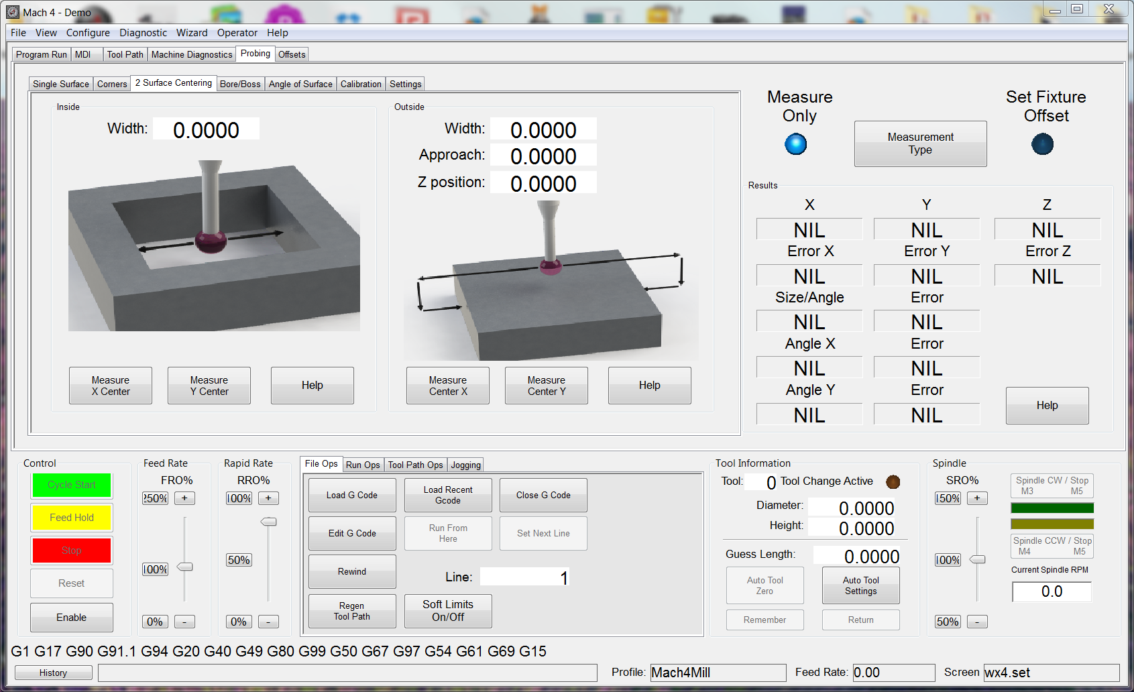The height and width of the screenshot is (692, 1134).
Task: Switch to the Run Ops tab
Action: (363, 465)
